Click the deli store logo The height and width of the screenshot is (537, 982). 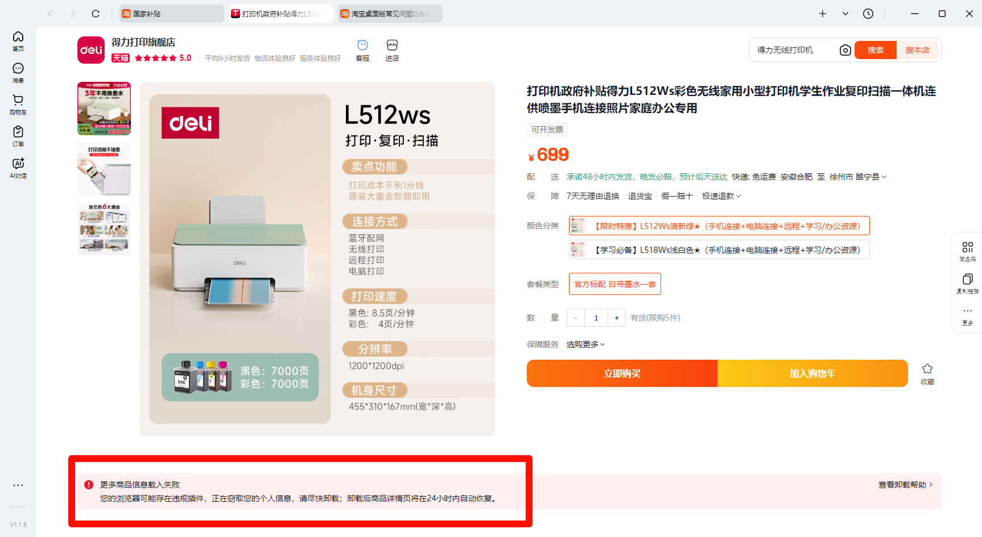[91, 50]
